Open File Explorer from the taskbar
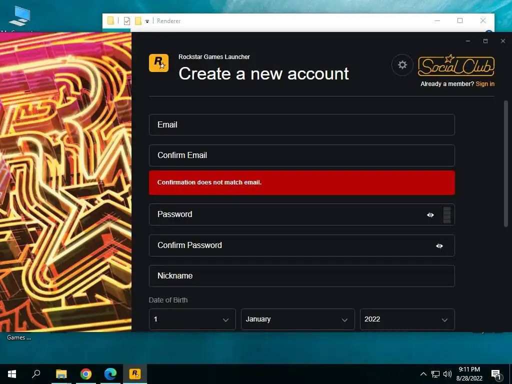This screenshot has width=512, height=384. (61, 374)
